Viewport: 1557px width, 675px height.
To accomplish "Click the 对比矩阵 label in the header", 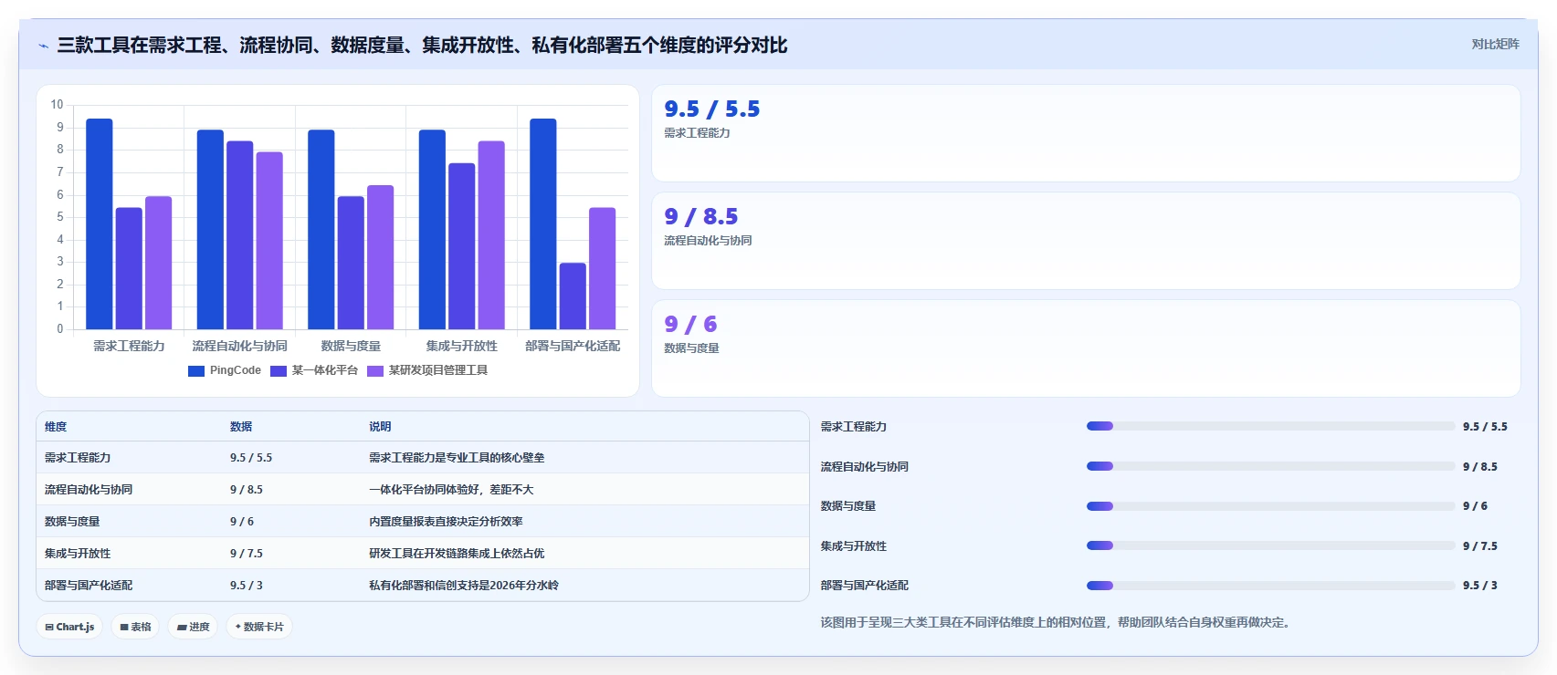I will click(x=1495, y=44).
